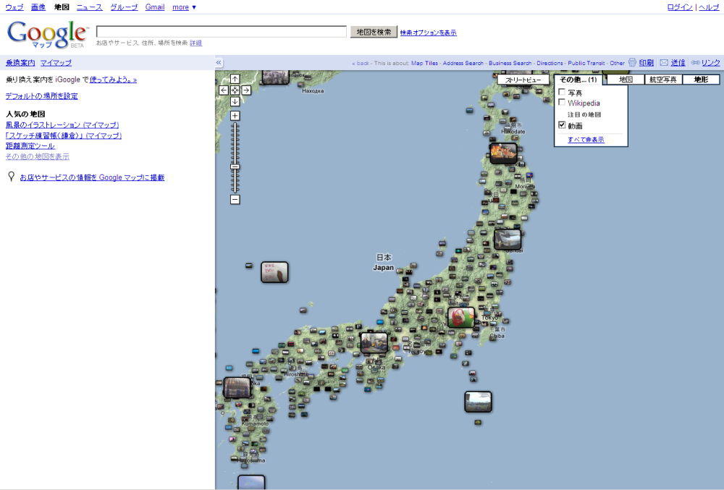724x490 pixels.
Task: Pan the map up with the arrow button
Action: pyautogui.click(x=235, y=79)
